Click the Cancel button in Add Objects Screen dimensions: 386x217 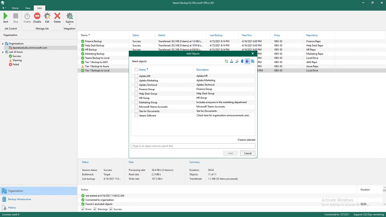[248, 153]
